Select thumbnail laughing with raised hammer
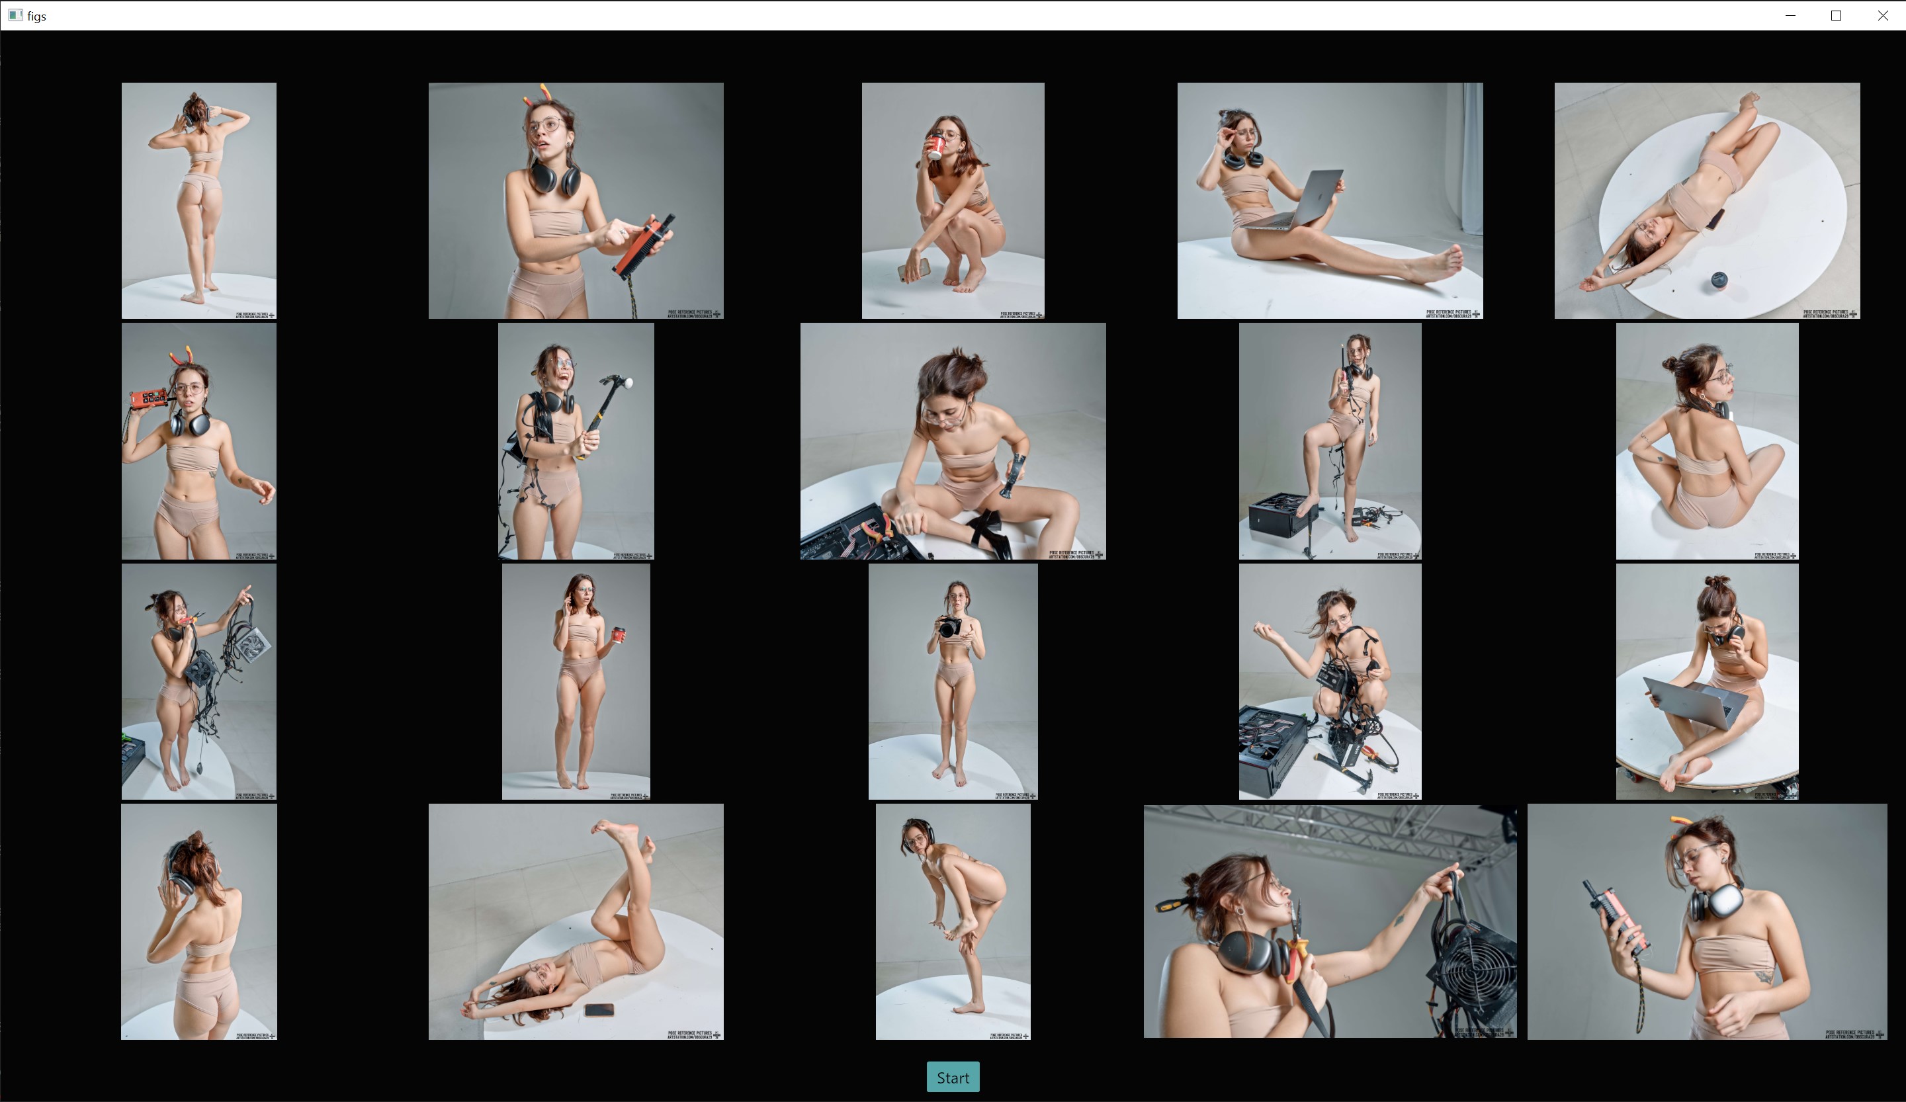Image resolution: width=1906 pixels, height=1102 pixels. click(576, 441)
